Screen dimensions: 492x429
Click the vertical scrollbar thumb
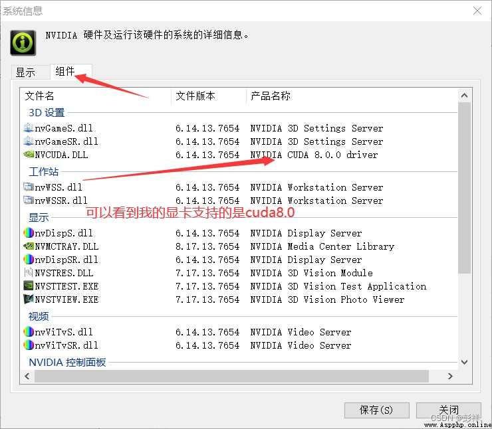pyautogui.click(x=464, y=188)
